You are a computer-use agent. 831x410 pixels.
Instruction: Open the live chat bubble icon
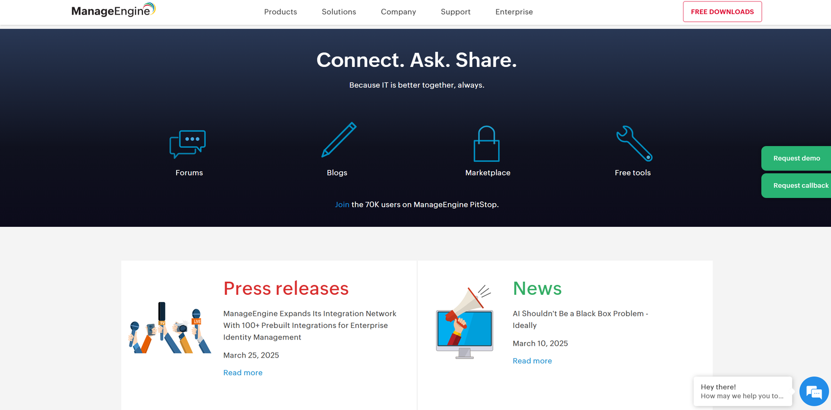click(x=814, y=391)
